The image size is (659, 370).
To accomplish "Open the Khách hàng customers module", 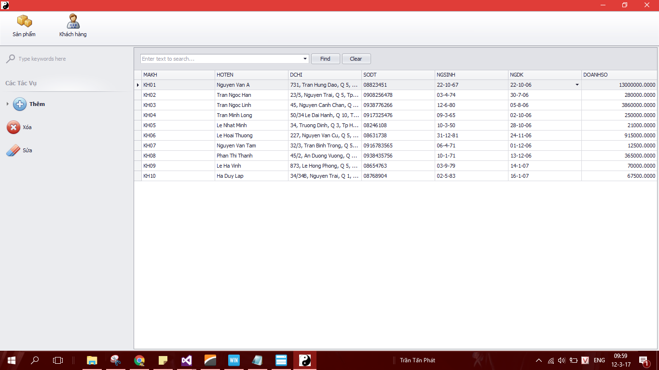I will (x=73, y=26).
